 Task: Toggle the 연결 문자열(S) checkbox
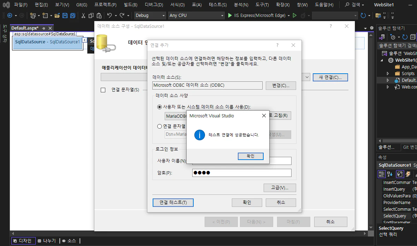103,90
